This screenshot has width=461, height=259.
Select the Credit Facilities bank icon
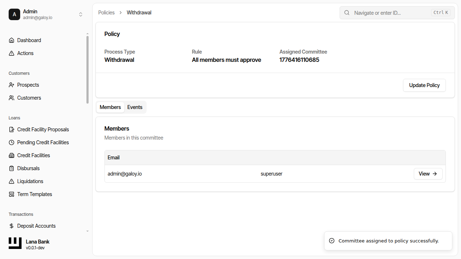(x=11, y=155)
